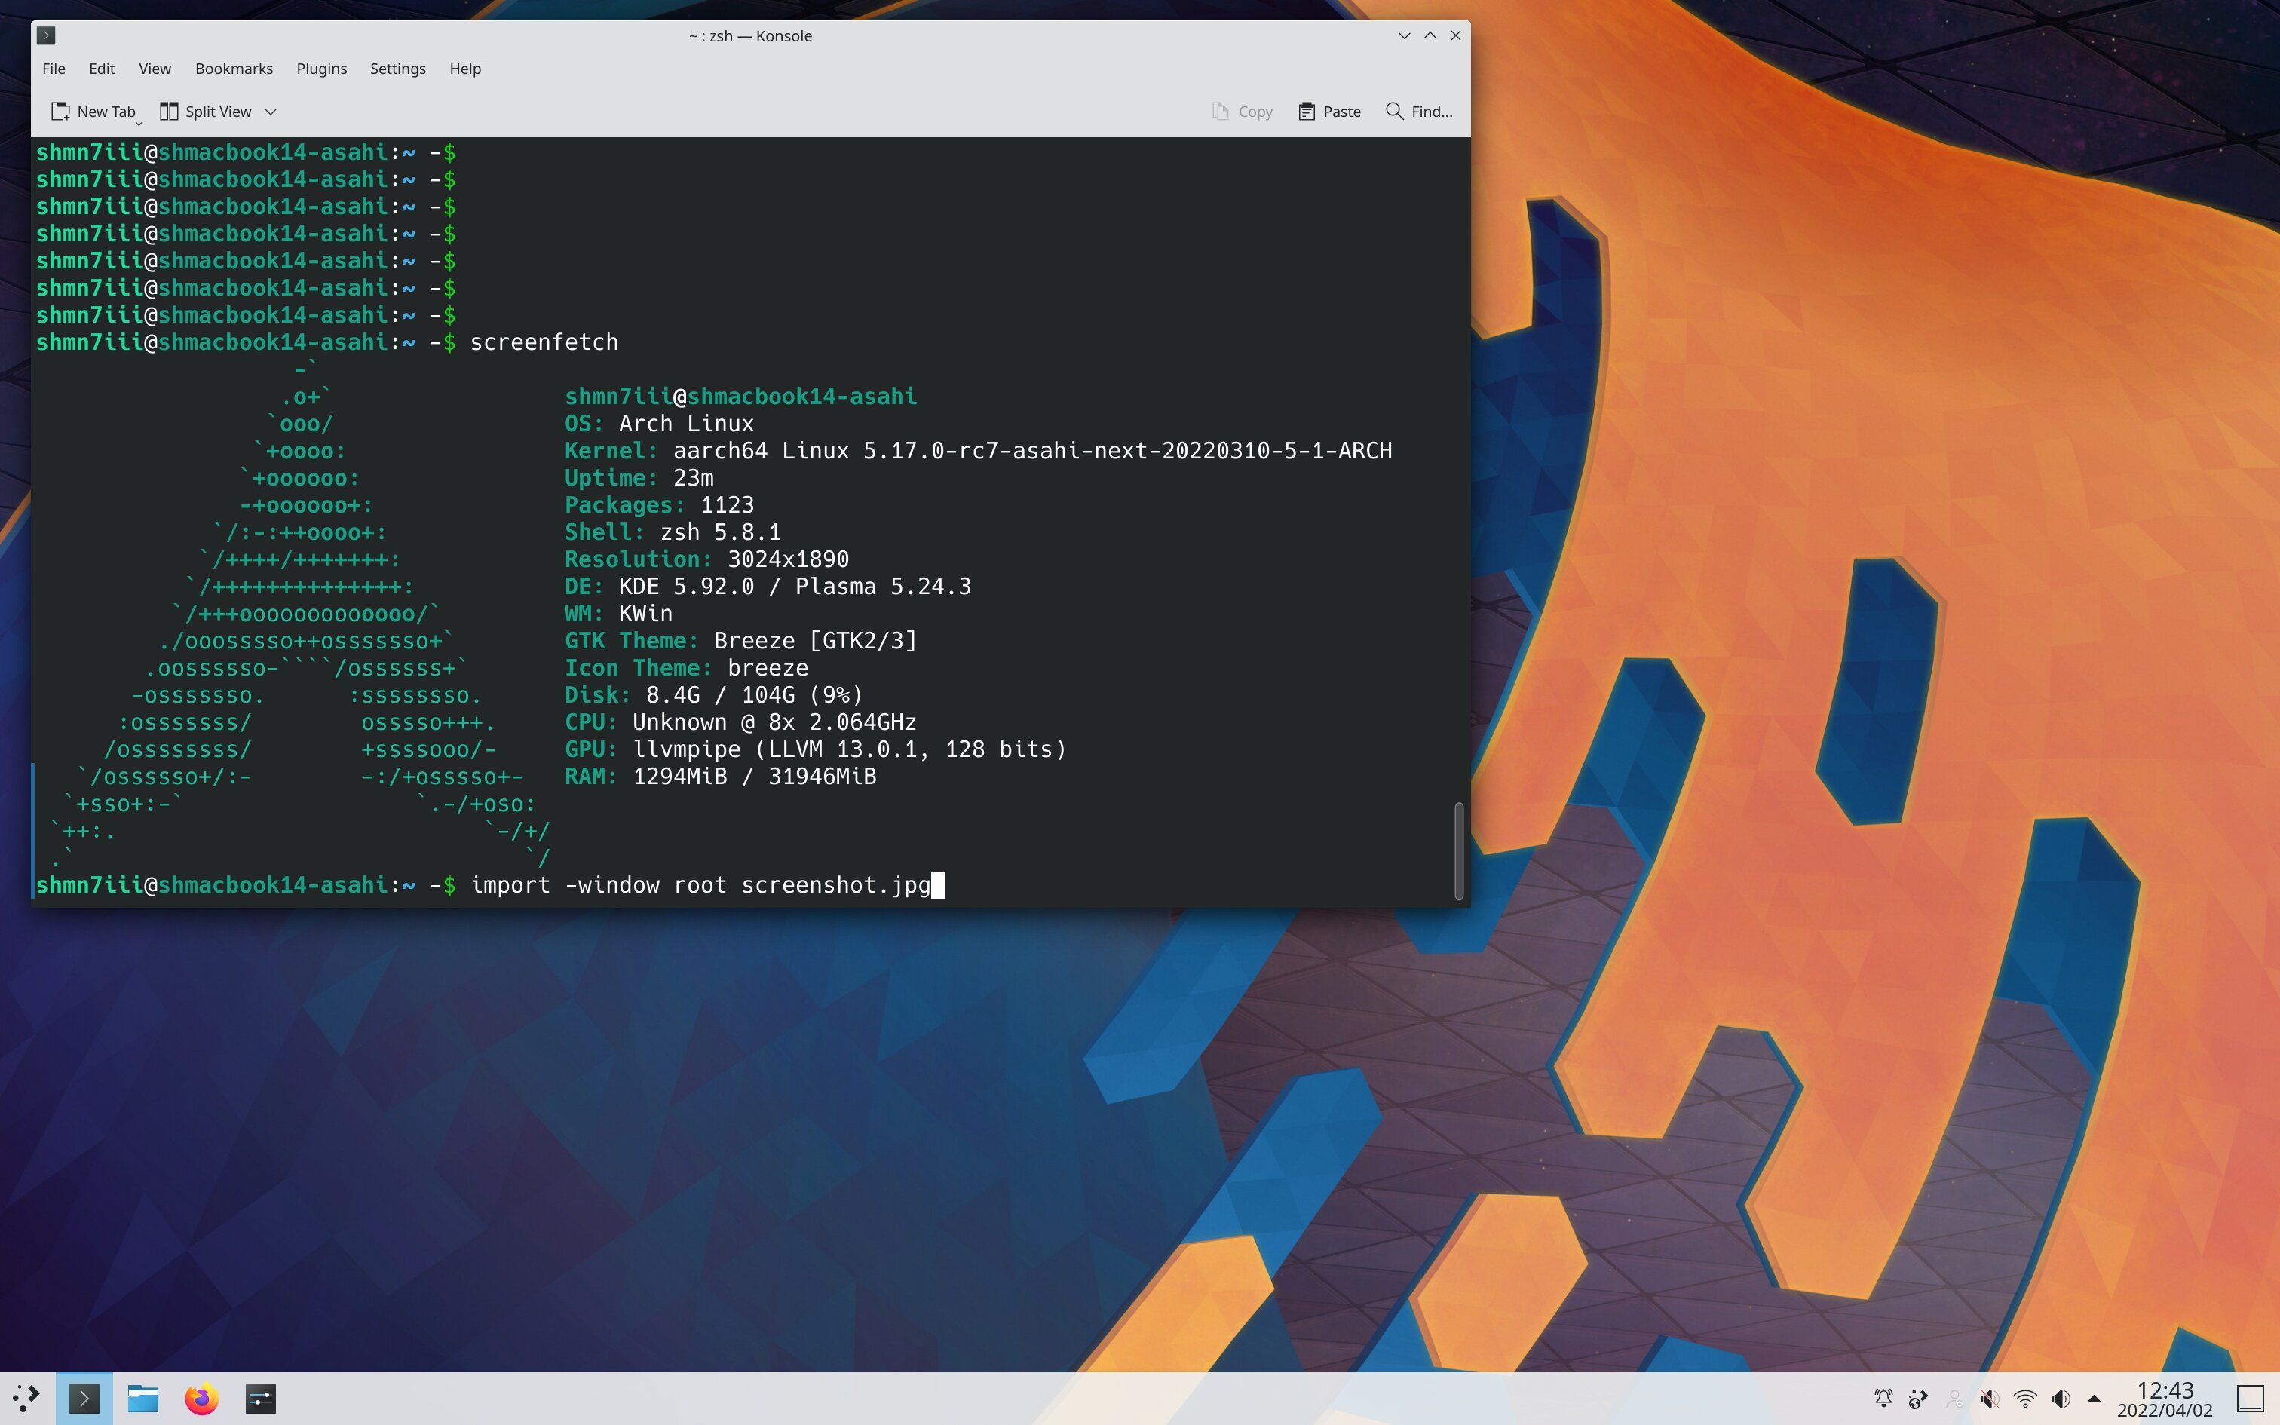Image resolution: width=2280 pixels, height=1425 pixels.
Task: Click the Paste toolbar button
Action: [x=1328, y=112]
